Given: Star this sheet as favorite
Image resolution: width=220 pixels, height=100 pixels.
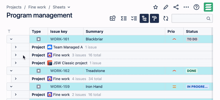Looking at the screenshot, I should coord(155,7).
